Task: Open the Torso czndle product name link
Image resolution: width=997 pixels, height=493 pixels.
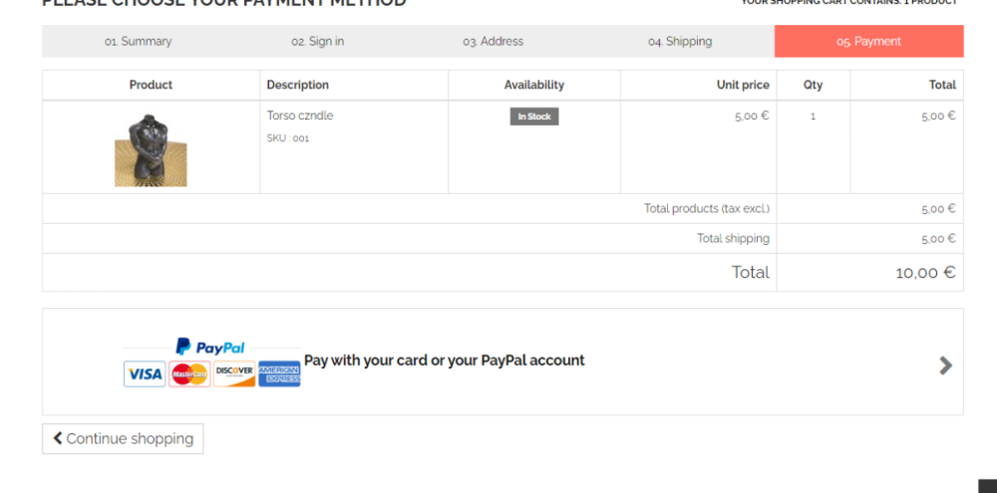Action: click(300, 116)
